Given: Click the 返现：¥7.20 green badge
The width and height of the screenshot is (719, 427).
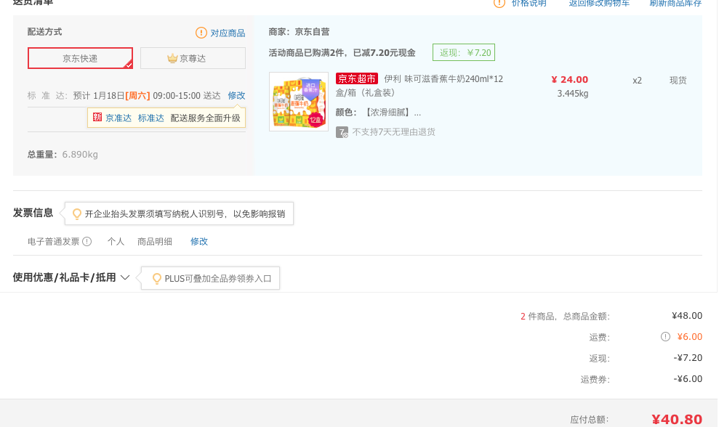Looking at the screenshot, I should click(464, 53).
